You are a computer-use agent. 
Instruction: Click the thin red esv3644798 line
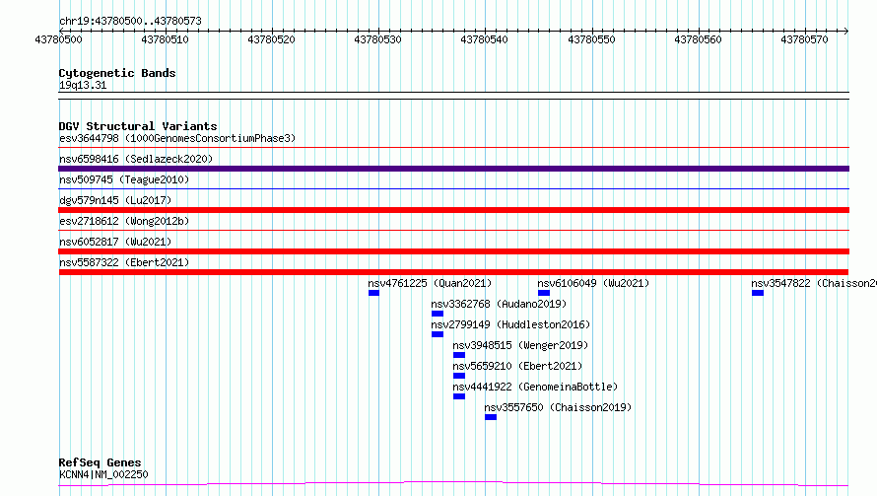pos(453,148)
